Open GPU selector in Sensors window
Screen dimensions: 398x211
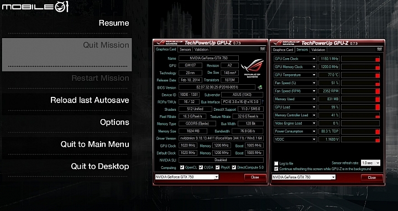tap(303, 177)
